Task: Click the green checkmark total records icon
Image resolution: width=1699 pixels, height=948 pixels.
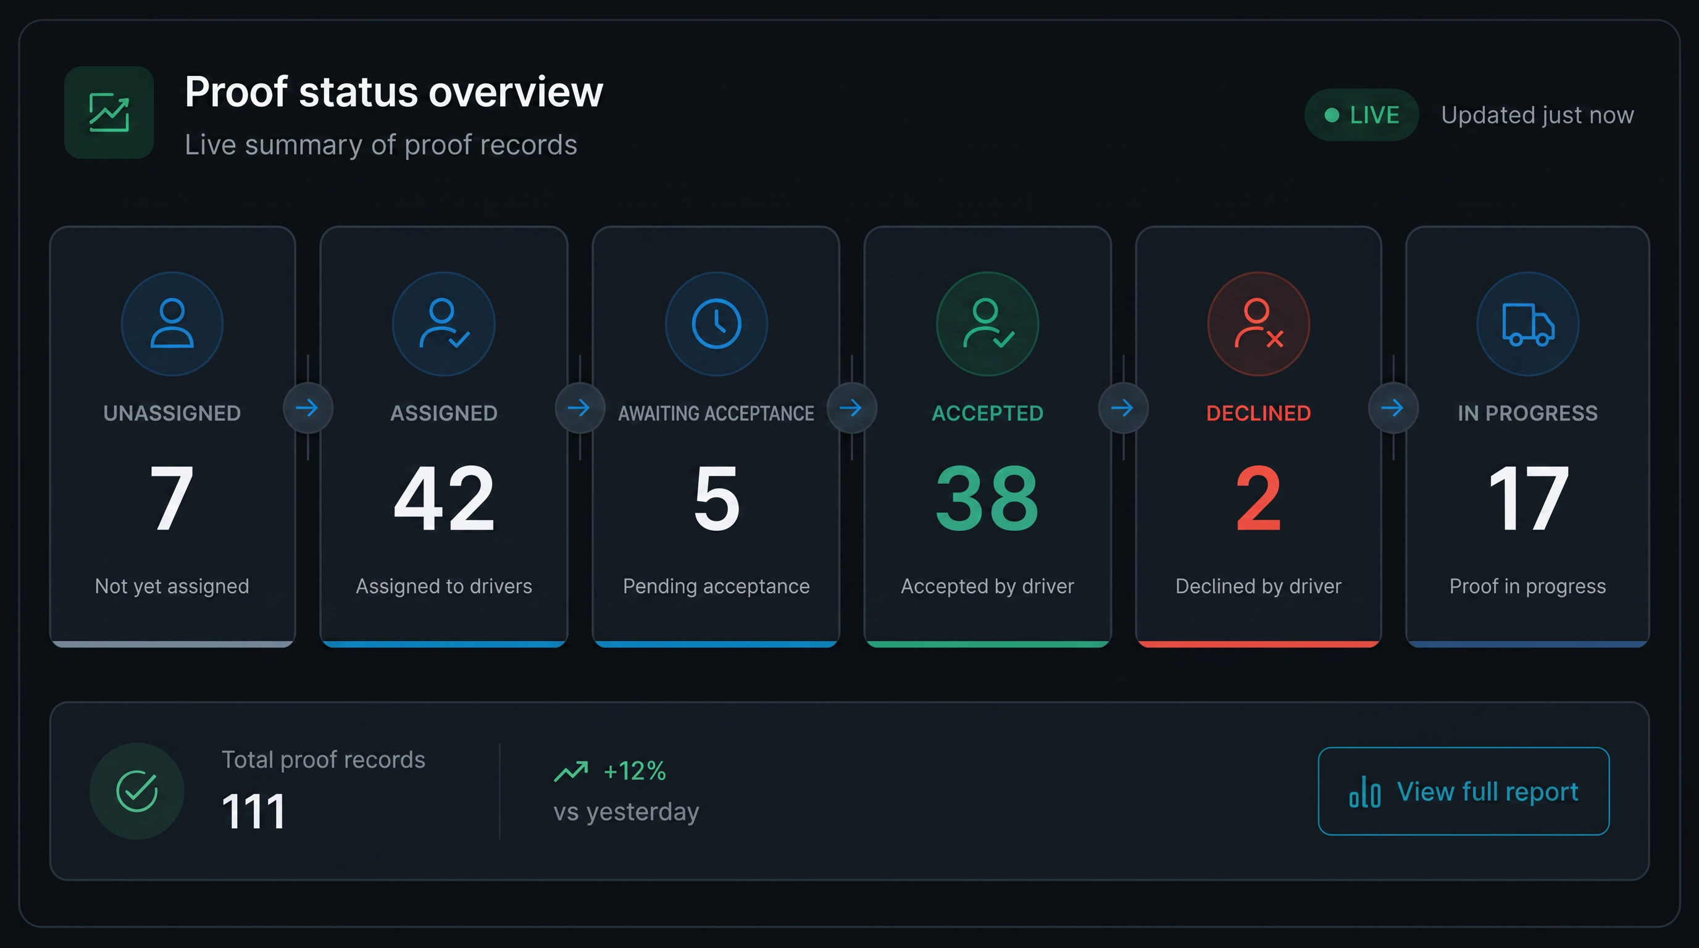Action: 136,791
